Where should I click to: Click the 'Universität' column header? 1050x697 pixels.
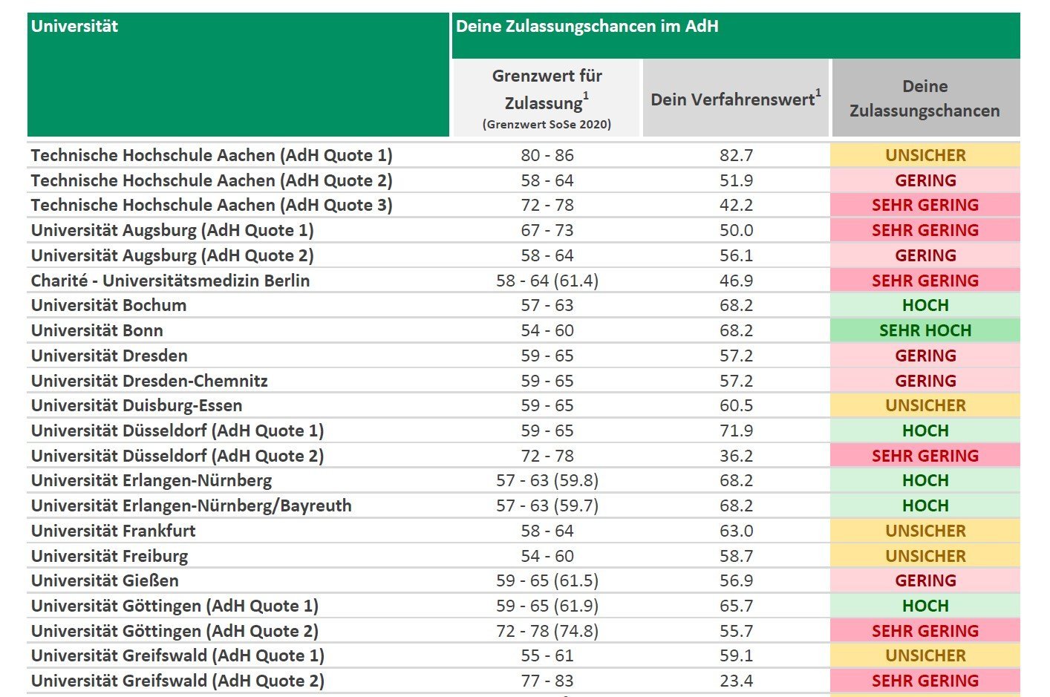(74, 27)
